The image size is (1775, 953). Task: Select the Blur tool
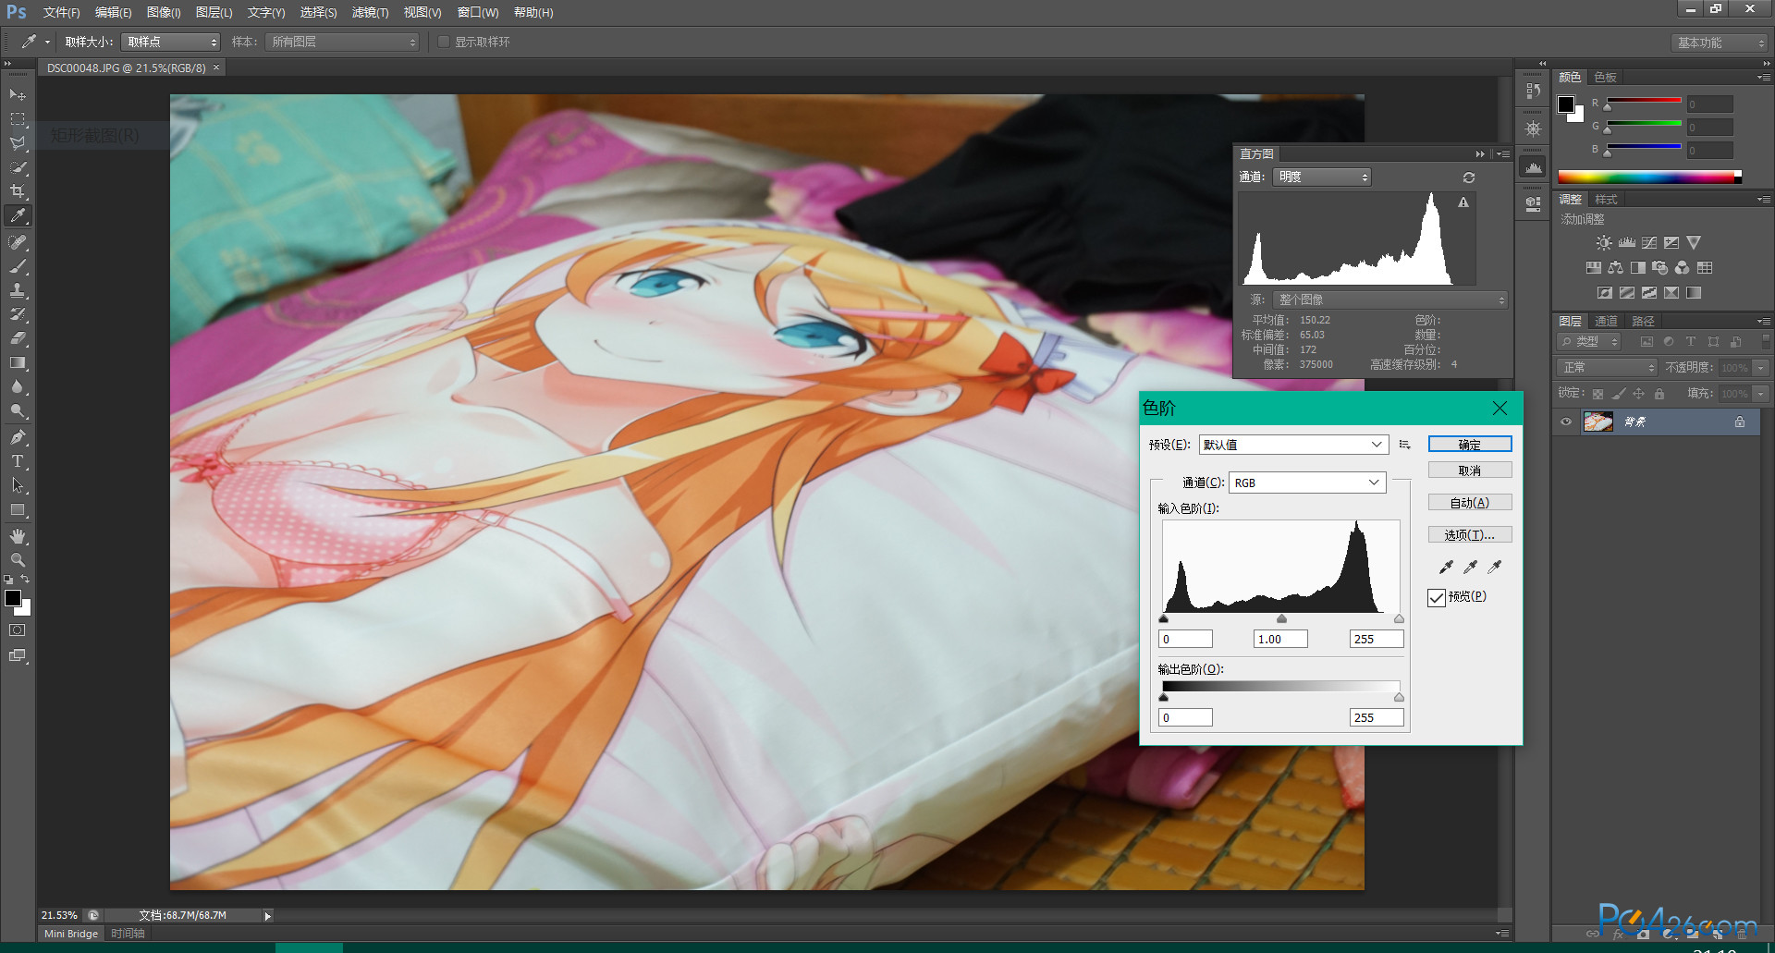point(18,386)
